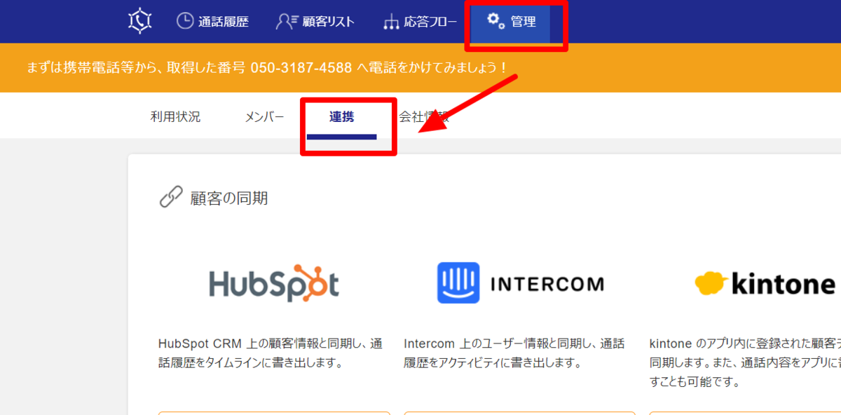Image resolution: width=841 pixels, height=415 pixels.
Task: Click the HubSpot CRM description text
Action: click(271, 353)
